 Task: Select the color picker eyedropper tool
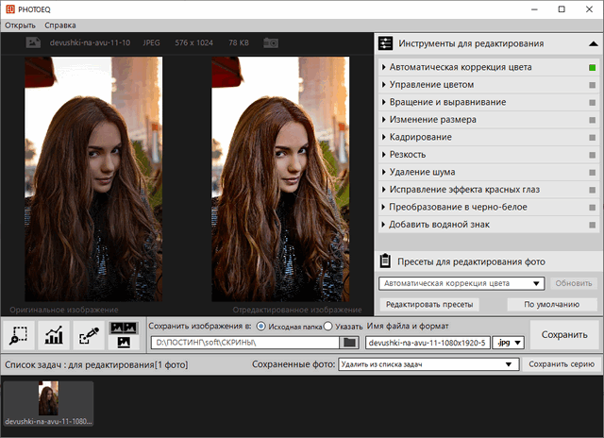(90, 336)
